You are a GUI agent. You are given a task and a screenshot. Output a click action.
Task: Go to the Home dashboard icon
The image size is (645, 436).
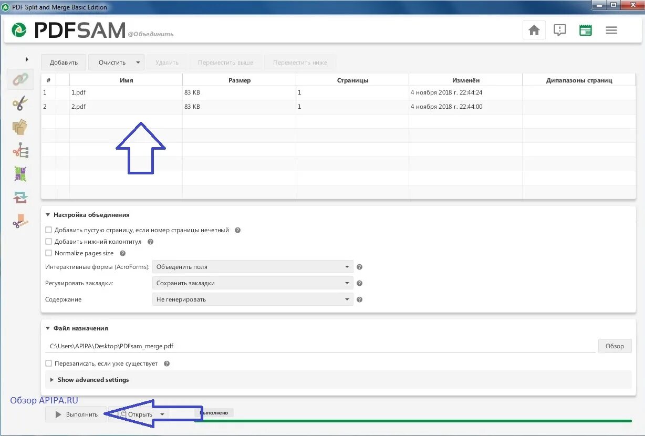tap(534, 30)
